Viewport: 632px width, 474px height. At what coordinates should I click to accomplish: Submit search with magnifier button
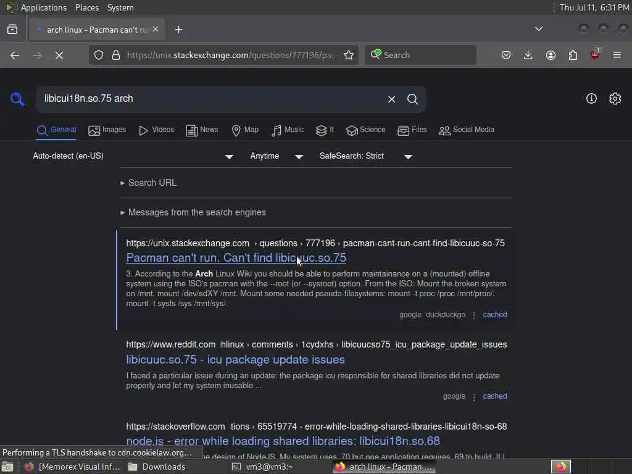point(412,99)
